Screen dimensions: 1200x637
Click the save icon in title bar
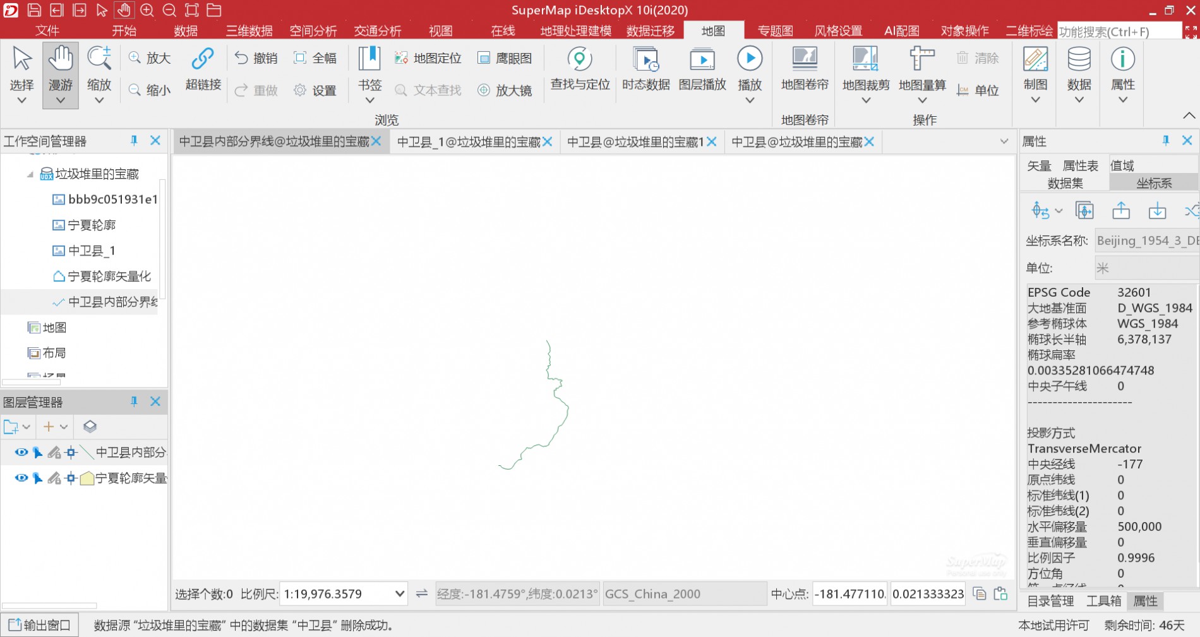(34, 10)
